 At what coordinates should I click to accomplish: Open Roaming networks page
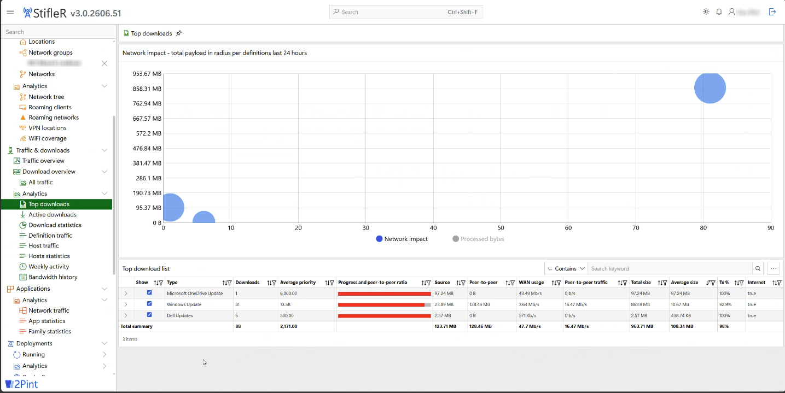pos(54,118)
